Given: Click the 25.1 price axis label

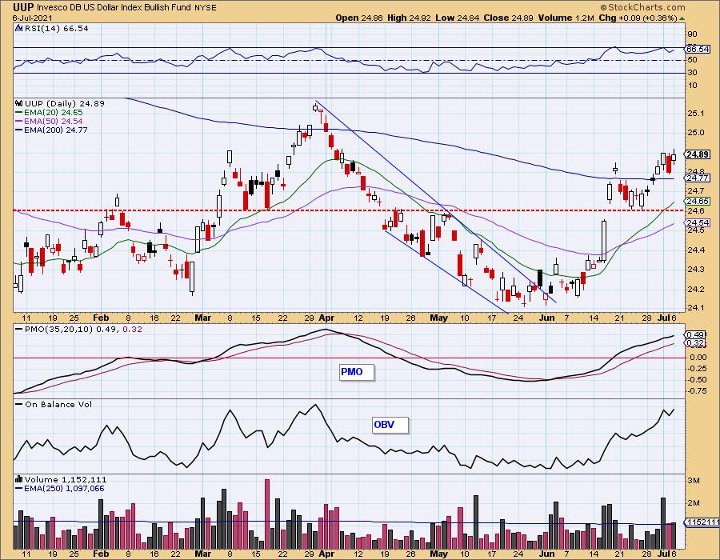Looking at the screenshot, I should (697, 114).
